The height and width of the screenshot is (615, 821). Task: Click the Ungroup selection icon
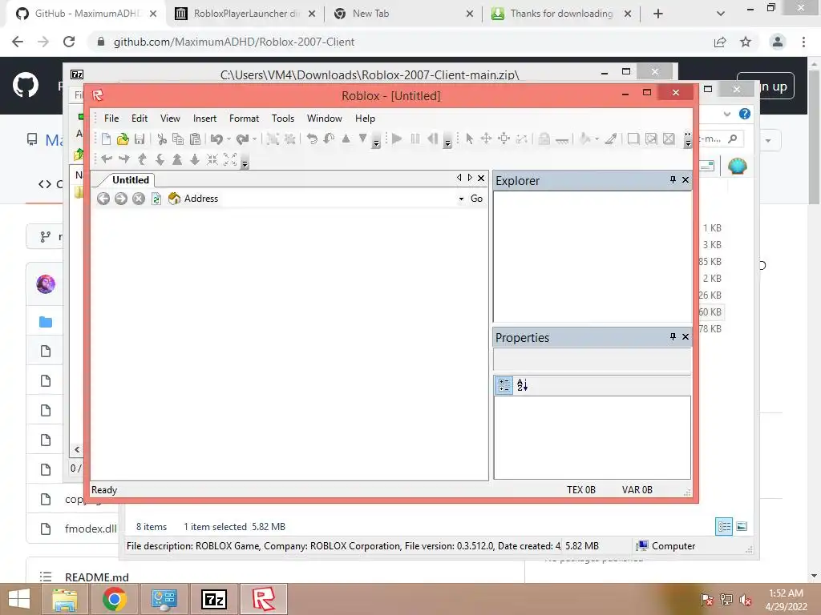point(289,139)
